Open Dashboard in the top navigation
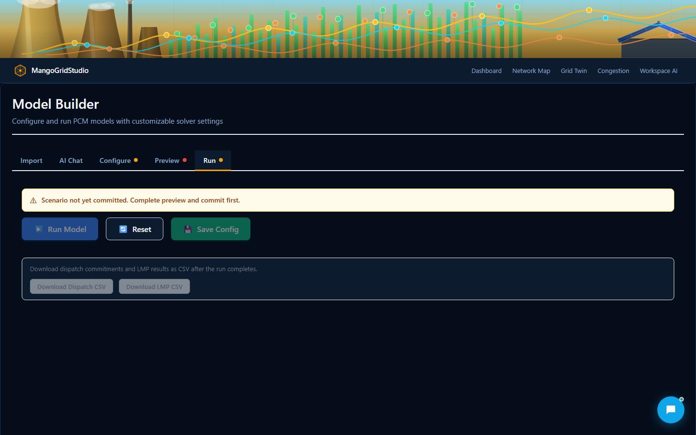Image resolution: width=696 pixels, height=435 pixels. [486, 71]
